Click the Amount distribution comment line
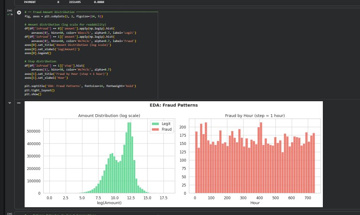The height and width of the screenshot is (215, 360). (x=65, y=24)
